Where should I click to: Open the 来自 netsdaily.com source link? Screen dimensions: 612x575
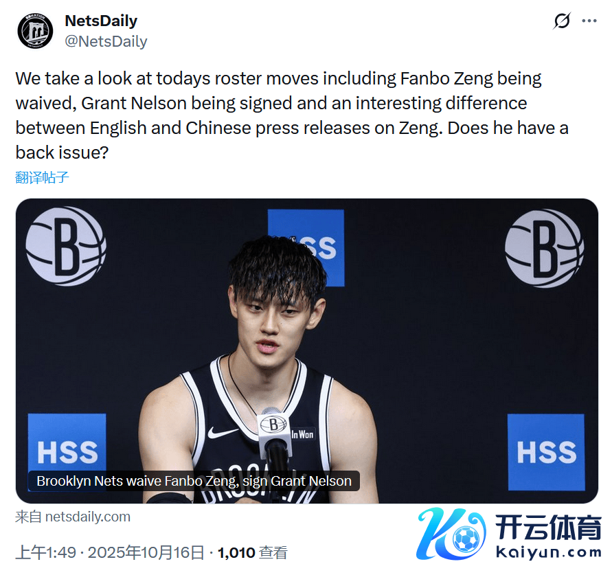point(73,517)
